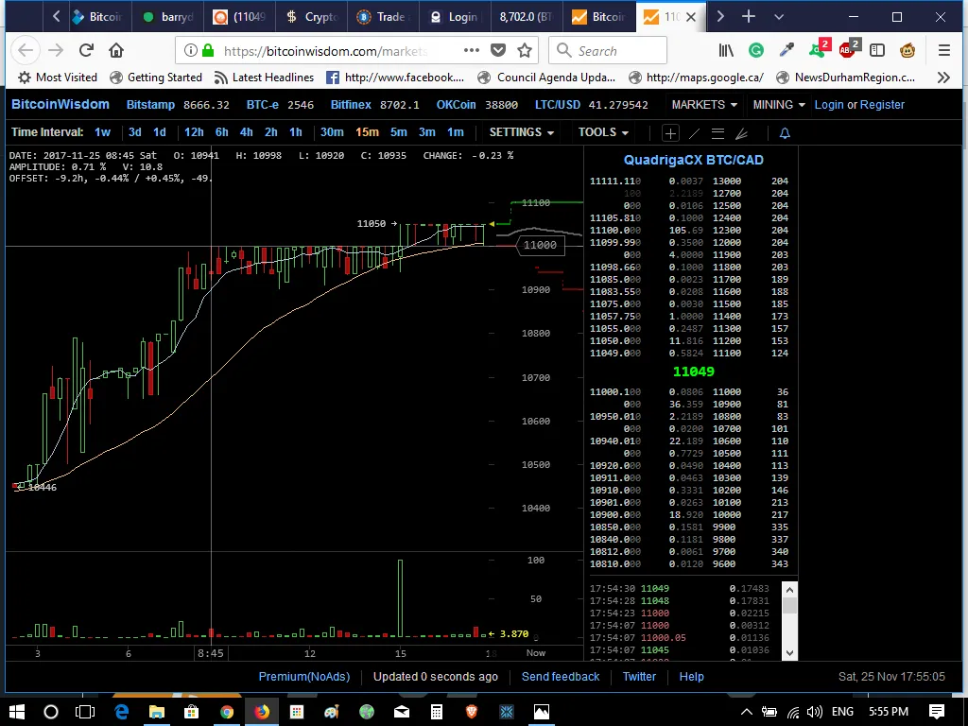Click the Register link

click(882, 105)
